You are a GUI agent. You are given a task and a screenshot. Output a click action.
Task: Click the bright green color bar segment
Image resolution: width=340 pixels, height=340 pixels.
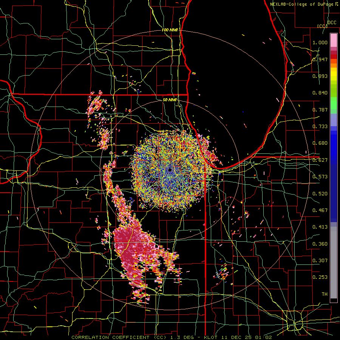coord(334,103)
